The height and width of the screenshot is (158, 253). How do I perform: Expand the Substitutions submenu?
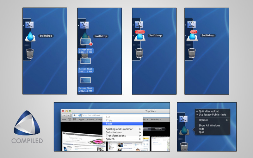click(x=123, y=132)
